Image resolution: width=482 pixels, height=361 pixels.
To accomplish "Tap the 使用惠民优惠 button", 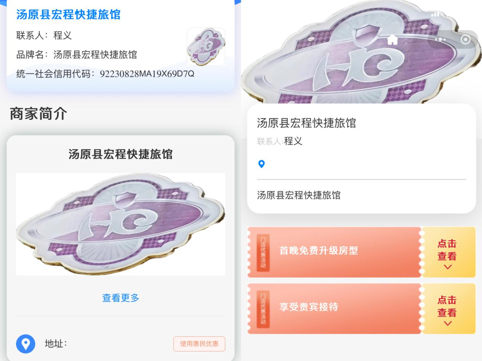I will point(199,344).
